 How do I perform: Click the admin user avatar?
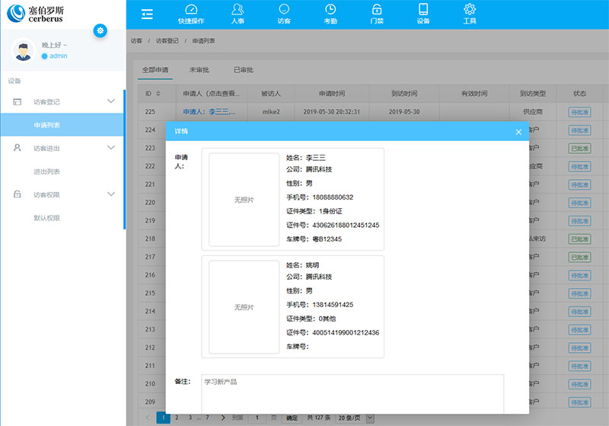coord(25,51)
